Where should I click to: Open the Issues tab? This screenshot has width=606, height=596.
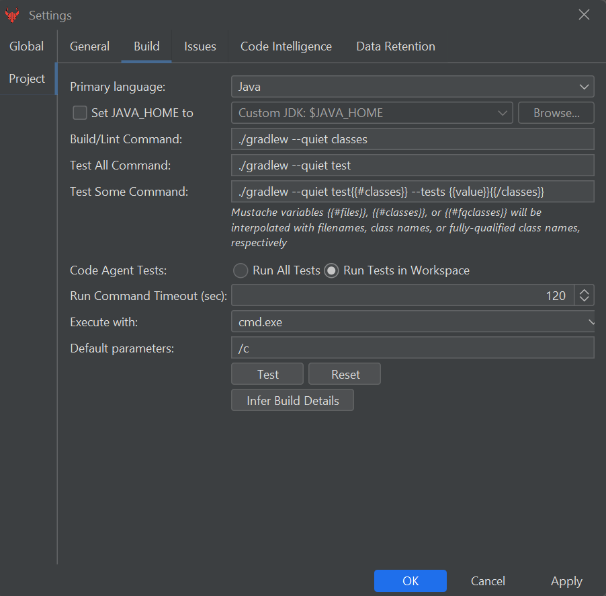point(200,46)
